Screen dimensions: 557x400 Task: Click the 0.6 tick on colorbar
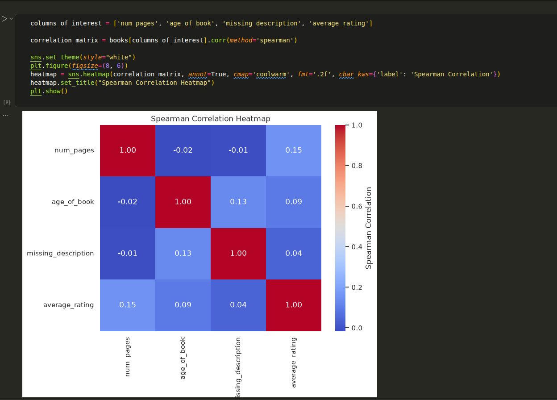point(357,206)
